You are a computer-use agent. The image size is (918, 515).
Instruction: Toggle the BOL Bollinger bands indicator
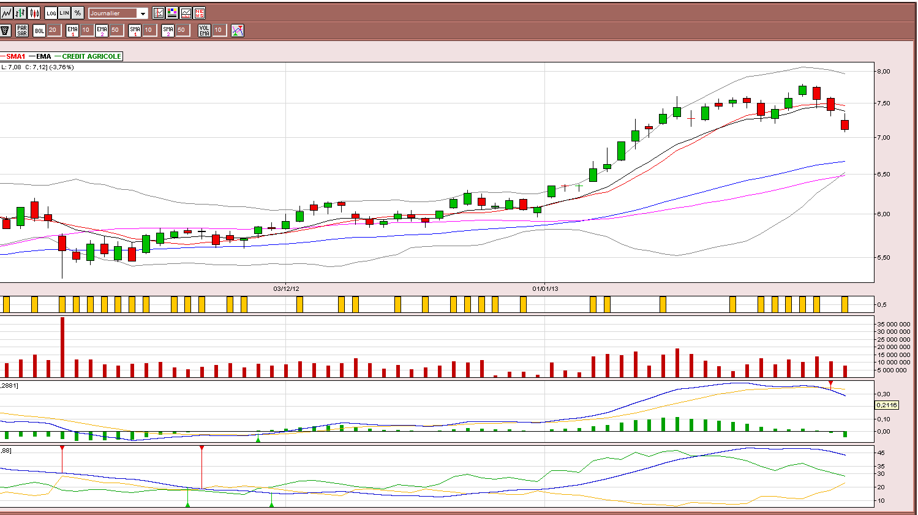(39, 30)
